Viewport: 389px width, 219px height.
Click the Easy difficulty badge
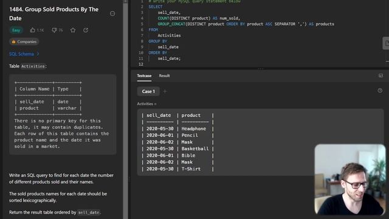(x=16, y=30)
